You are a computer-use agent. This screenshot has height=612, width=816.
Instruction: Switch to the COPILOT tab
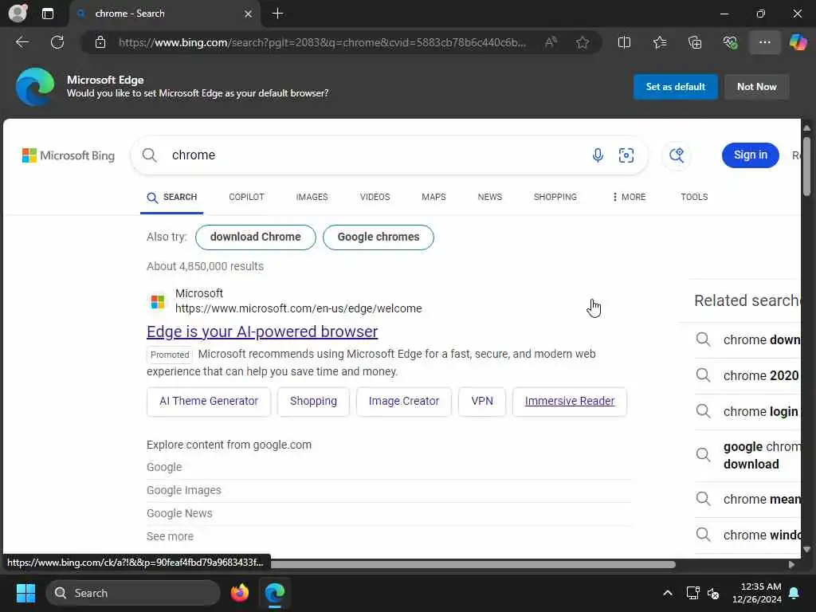247,198
